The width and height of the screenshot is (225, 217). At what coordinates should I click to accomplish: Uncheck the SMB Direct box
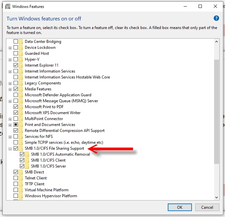pos(16,172)
